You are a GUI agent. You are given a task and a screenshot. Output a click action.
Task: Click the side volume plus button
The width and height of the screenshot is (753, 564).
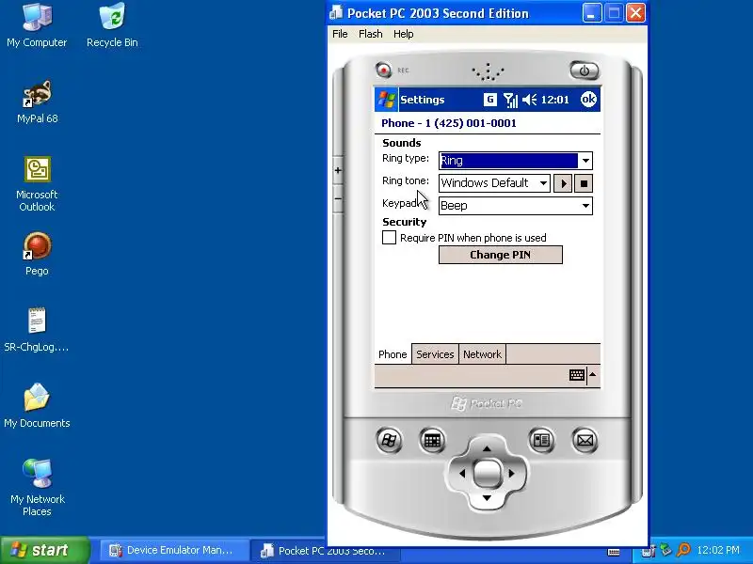338,170
